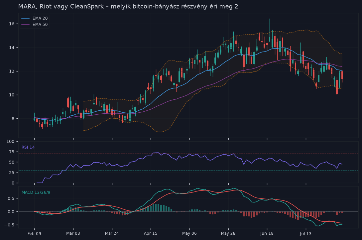
Task: Click the Jul 13 date axis label
Action: [306, 234]
